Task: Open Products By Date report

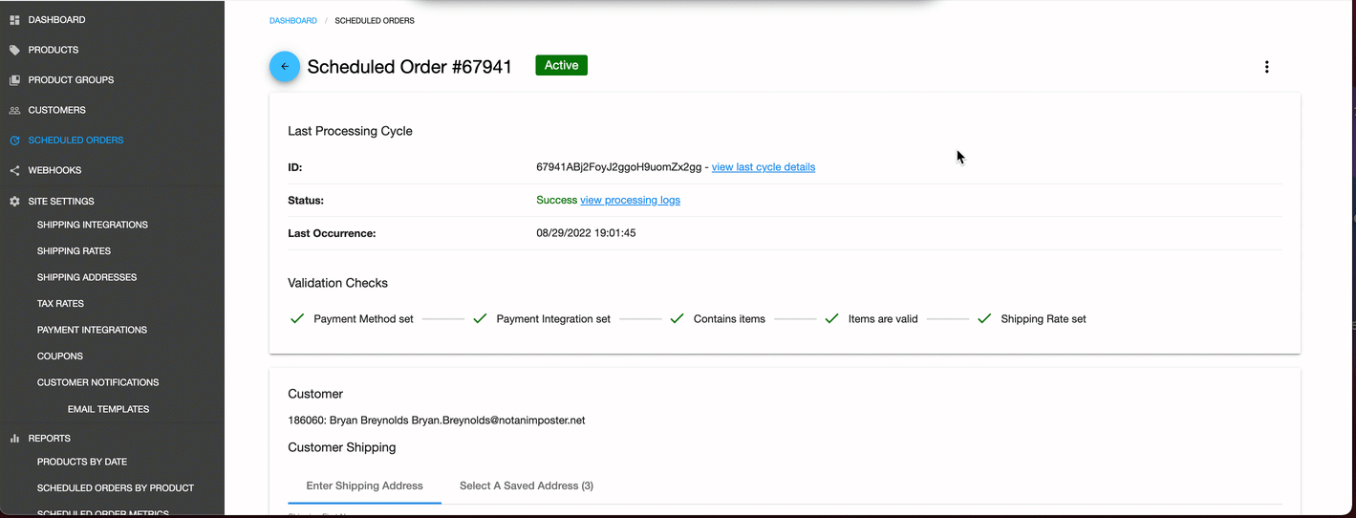Action: (82, 462)
